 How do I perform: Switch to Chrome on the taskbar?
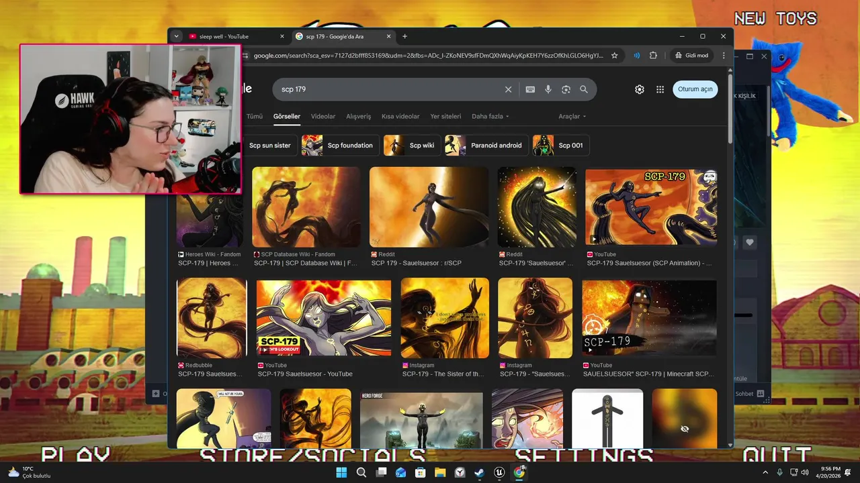pyautogui.click(x=519, y=472)
